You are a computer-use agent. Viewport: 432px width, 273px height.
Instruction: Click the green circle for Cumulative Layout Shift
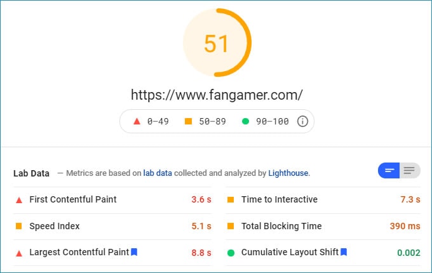(231, 253)
